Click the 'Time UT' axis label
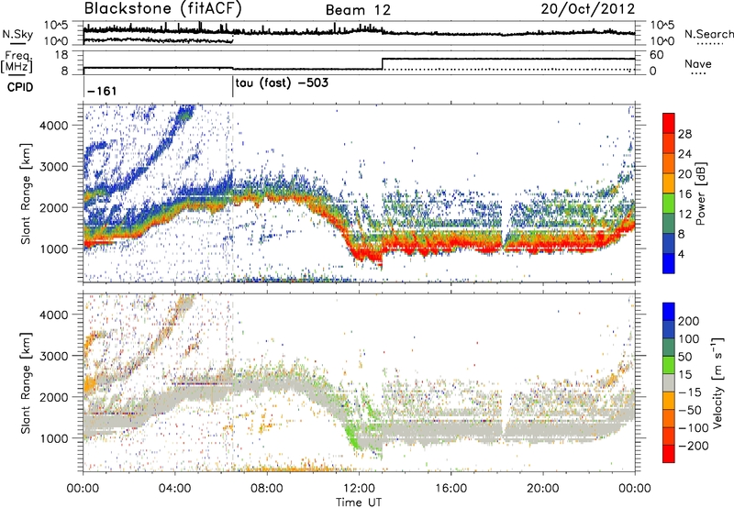This screenshot has width=734, height=508. coord(359,502)
